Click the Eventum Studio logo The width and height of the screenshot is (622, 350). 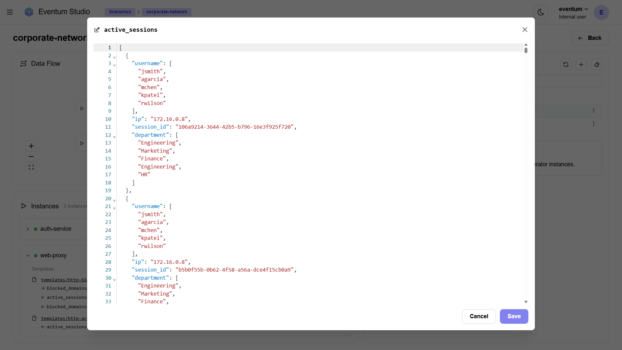pyautogui.click(x=29, y=12)
